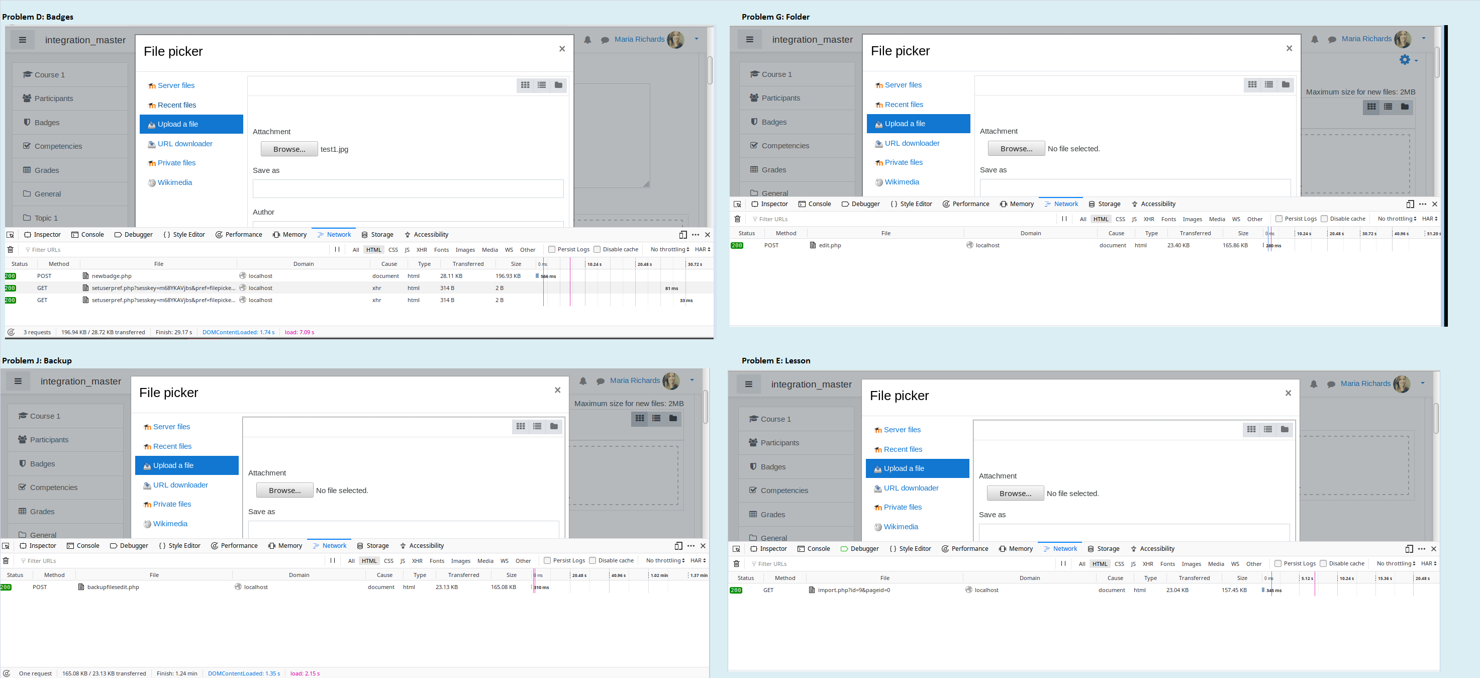The width and height of the screenshot is (1480, 678).
Task: Enable Persist Logs in Lesson devtools
Action: [1278, 563]
